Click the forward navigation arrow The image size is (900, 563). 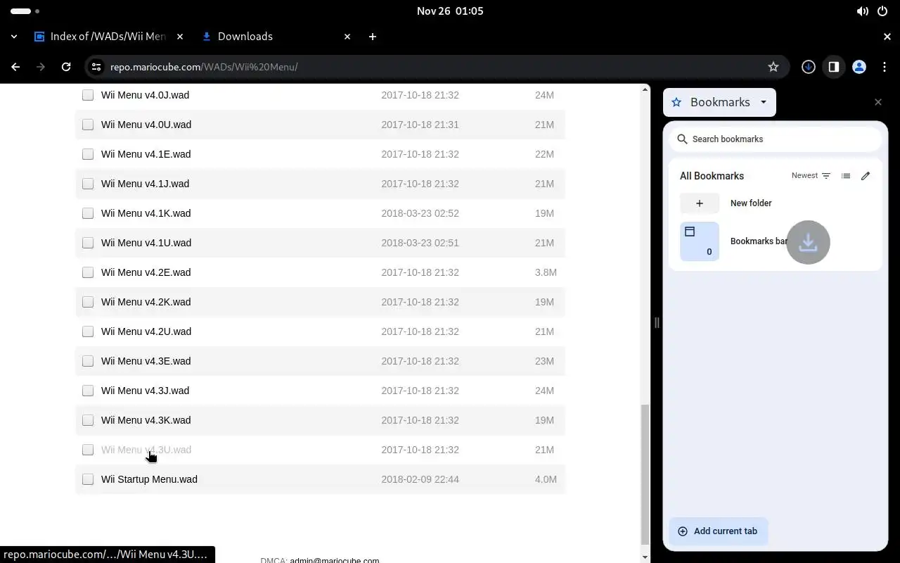click(41, 67)
